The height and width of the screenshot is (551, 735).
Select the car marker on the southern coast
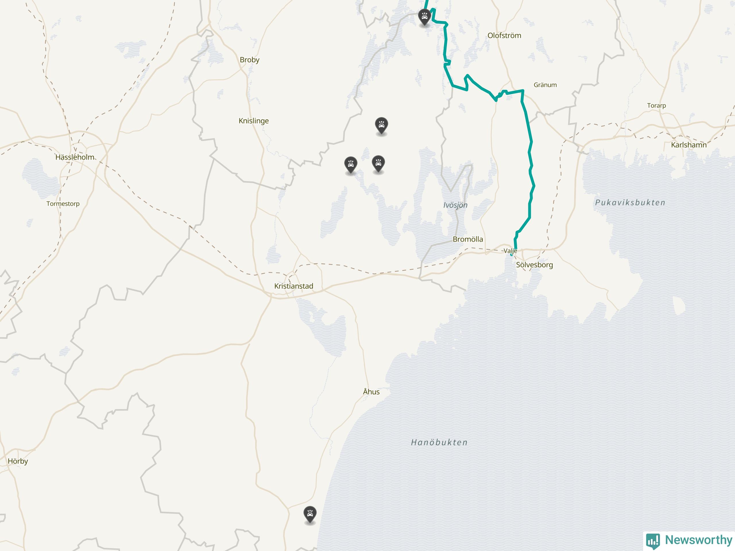(310, 515)
